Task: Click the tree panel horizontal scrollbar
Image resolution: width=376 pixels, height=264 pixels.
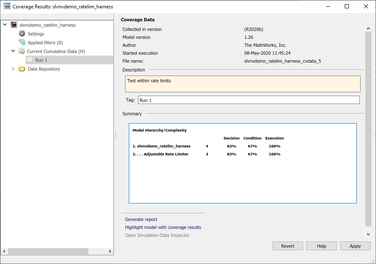Action: point(48,251)
